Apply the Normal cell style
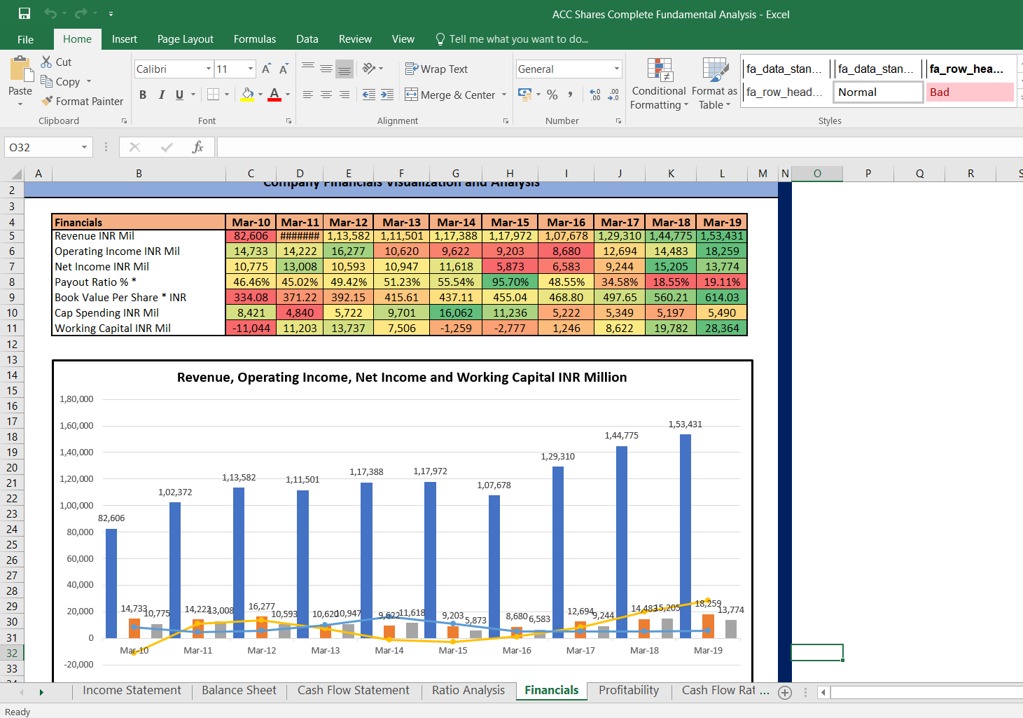This screenshot has height=718, width=1023. tap(878, 92)
